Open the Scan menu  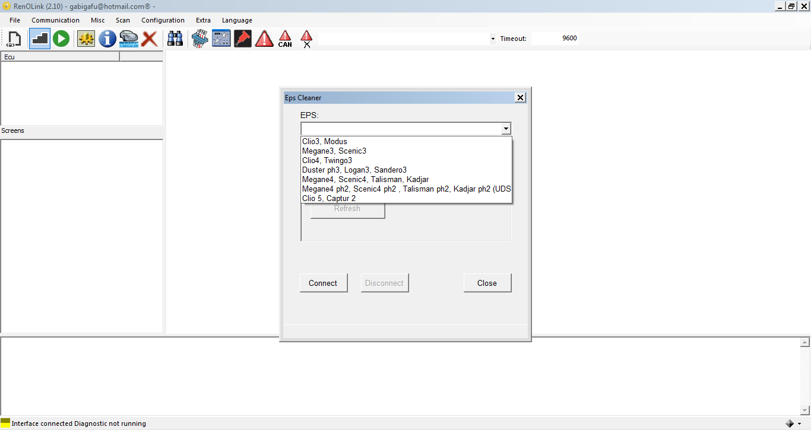click(123, 20)
